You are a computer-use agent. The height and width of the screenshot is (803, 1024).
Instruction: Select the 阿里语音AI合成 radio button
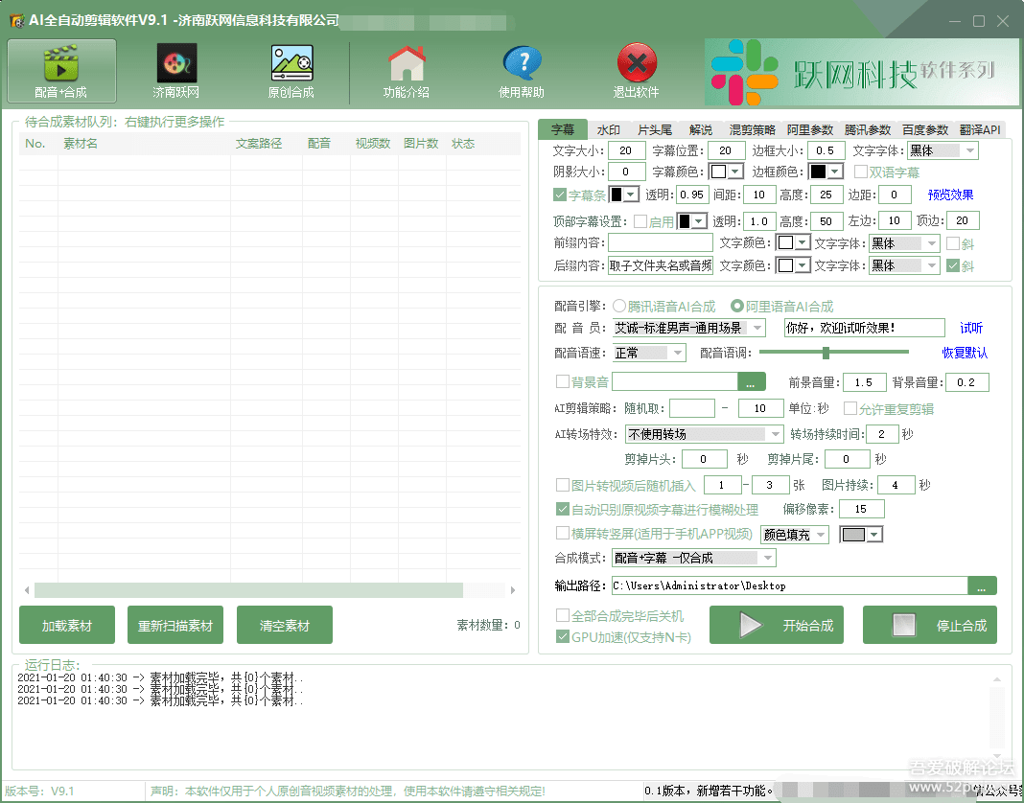[736, 306]
